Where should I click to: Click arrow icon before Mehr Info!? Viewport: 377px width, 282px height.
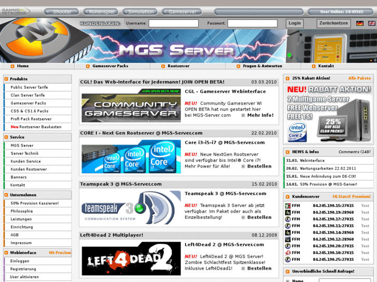point(243,115)
